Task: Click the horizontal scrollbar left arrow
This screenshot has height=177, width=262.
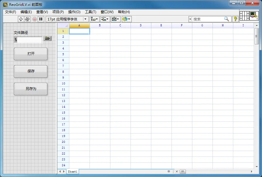Action: (x=177, y=171)
